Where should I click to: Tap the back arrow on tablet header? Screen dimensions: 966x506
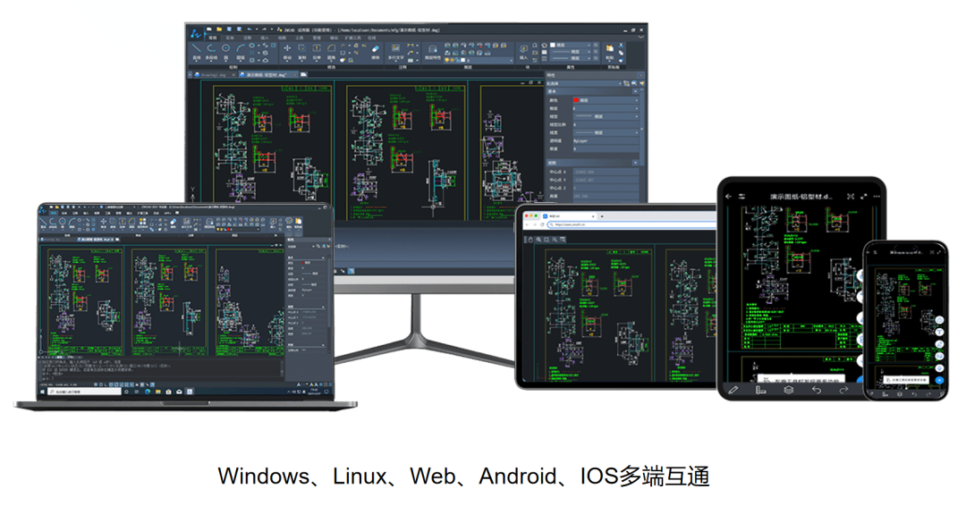729,196
